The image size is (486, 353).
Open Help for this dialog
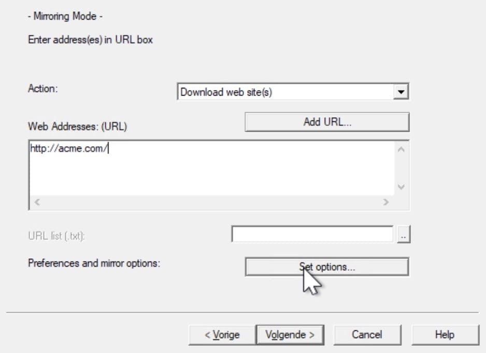pos(445,334)
